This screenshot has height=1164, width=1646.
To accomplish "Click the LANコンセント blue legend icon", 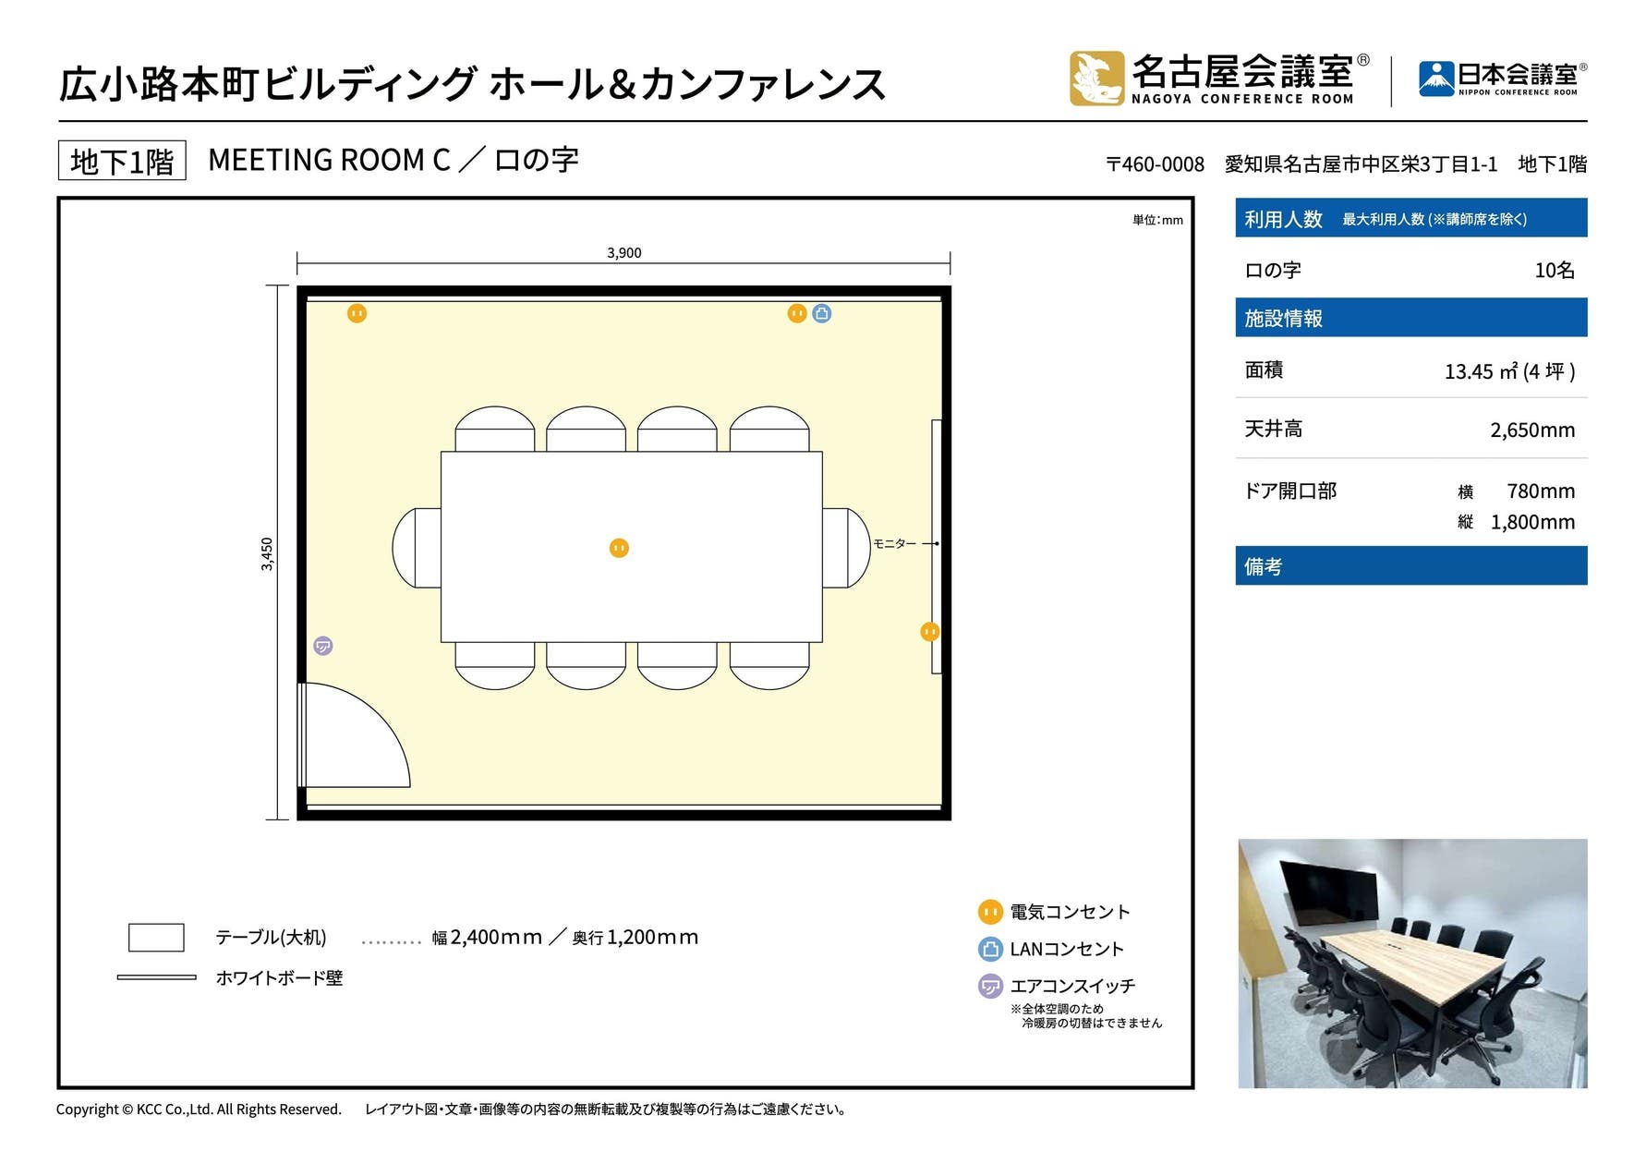I will click(991, 948).
